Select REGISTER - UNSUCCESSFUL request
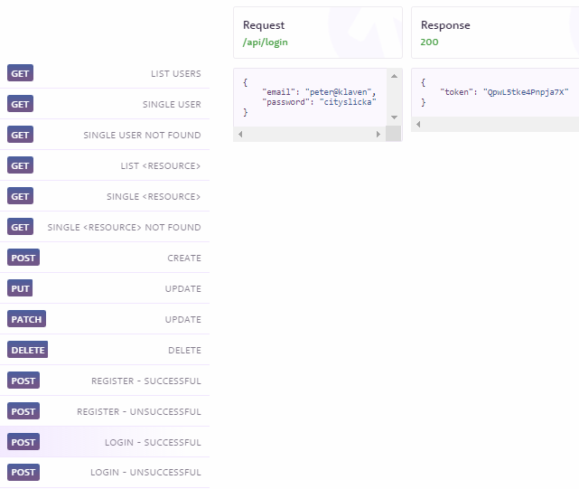This screenshot has height=489, width=579. [105, 410]
